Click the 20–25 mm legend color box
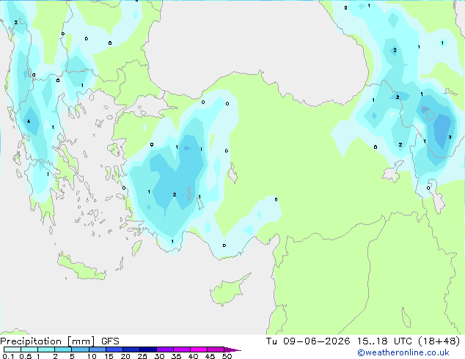 point(131,349)
